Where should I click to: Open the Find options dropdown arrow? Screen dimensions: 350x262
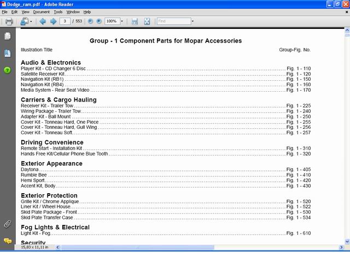(192, 21)
